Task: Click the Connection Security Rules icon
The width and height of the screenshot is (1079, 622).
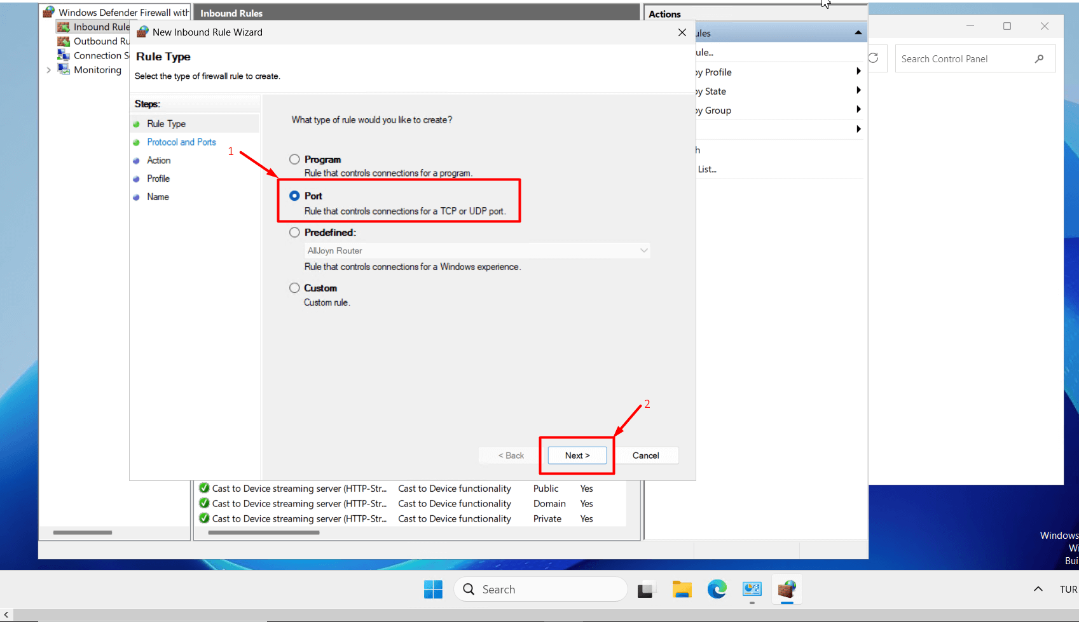Action: [x=64, y=55]
